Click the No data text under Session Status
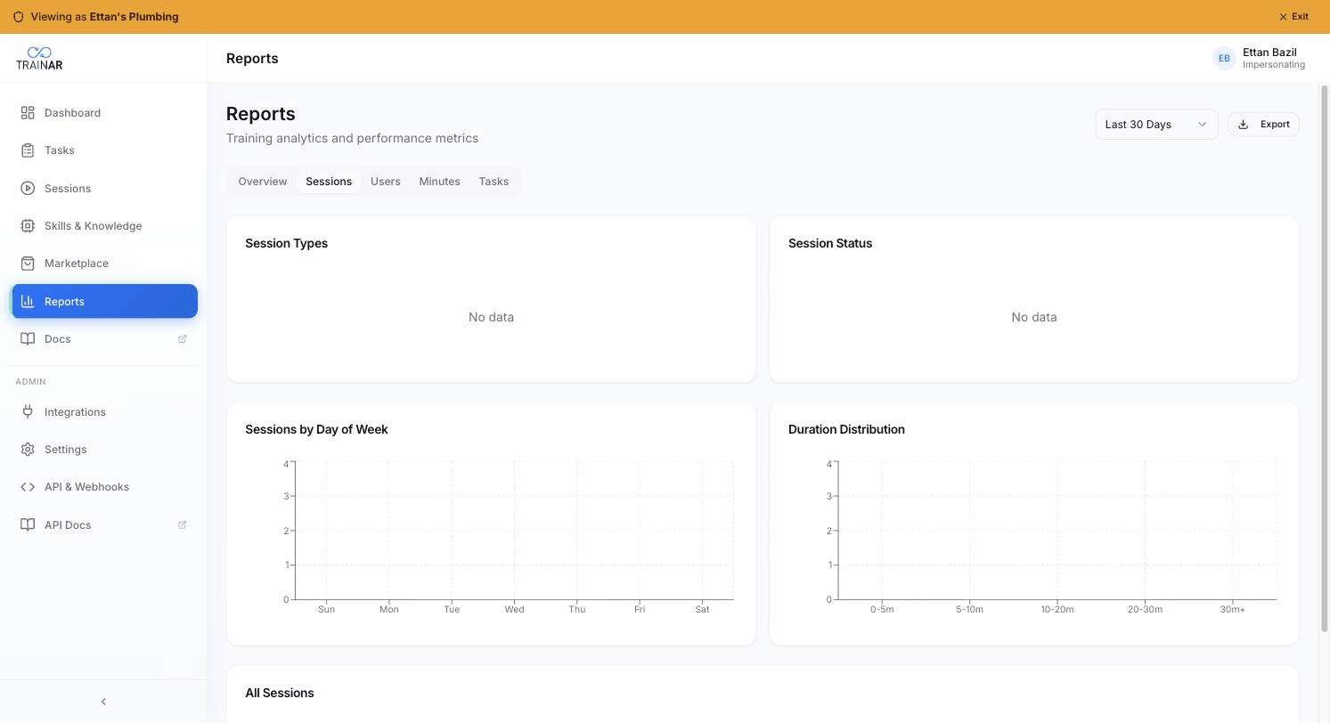 (1034, 318)
